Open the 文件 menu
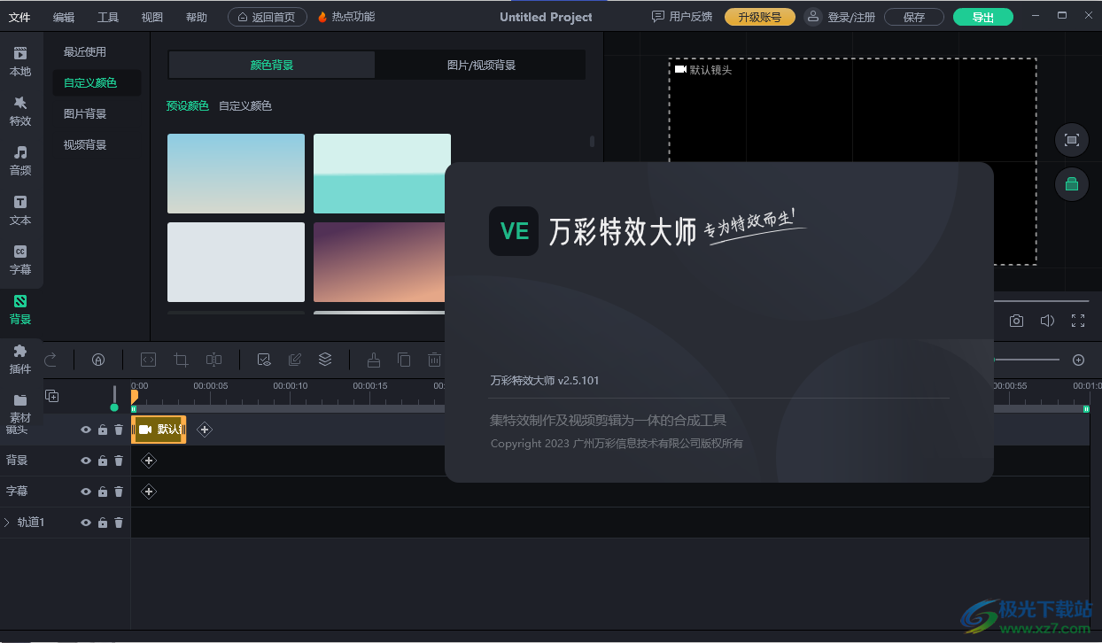This screenshot has width=1102, height=643. [19, 17]
